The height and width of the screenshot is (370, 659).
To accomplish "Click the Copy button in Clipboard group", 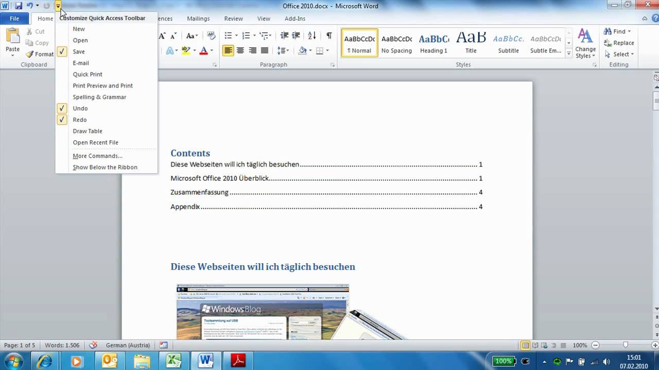I will pos(37,43).
